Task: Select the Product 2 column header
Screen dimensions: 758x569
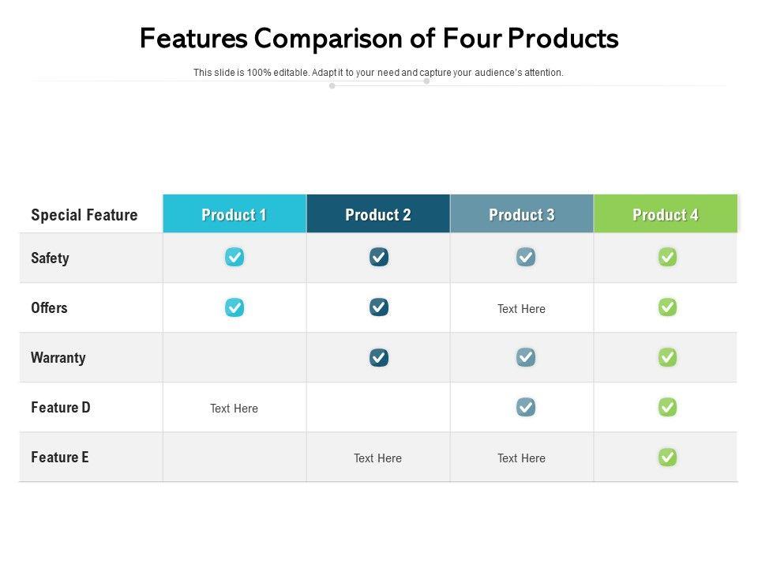Action: pos(378,214)
